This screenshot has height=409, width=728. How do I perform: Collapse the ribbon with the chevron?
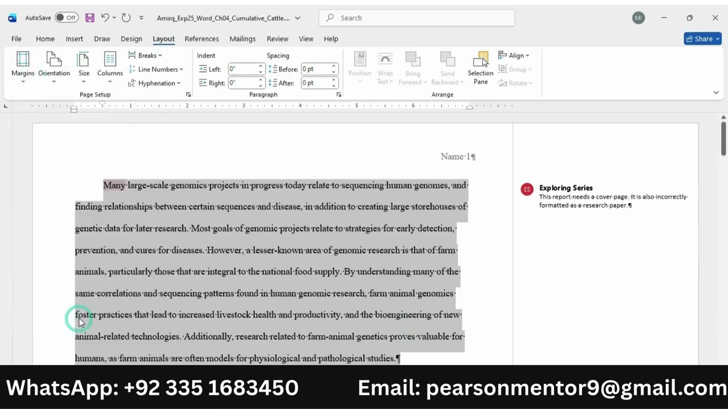coord(716,93)
